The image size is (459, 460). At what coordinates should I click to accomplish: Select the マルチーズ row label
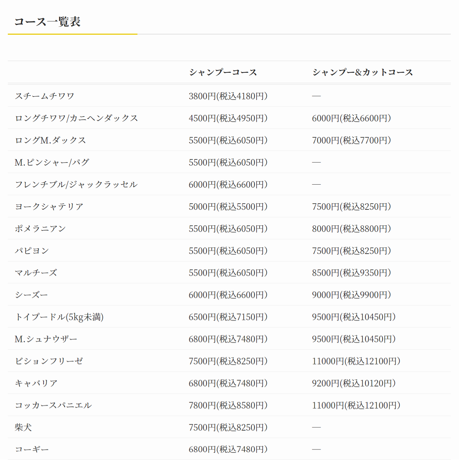(36, 273)
